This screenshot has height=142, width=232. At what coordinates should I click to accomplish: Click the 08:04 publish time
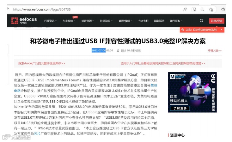click(109, 50)
